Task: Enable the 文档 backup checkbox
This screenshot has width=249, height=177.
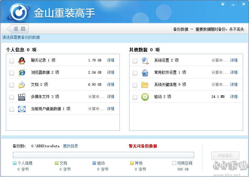Action: click(12, 85)
